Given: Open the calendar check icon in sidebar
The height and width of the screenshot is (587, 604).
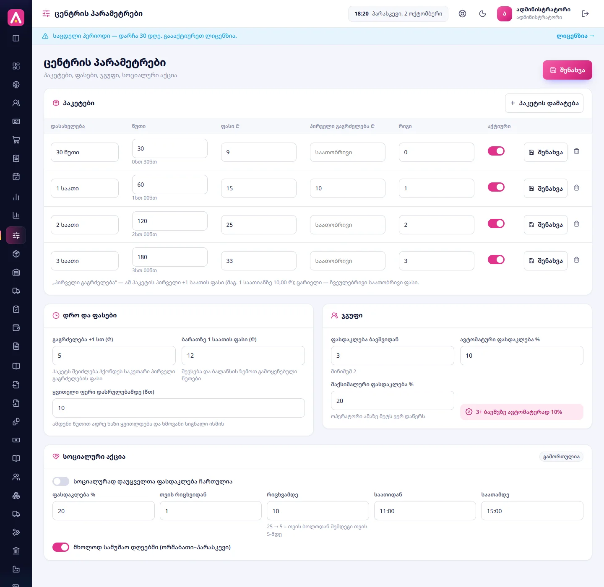Looking at the screenshot, I should click(16, 177).
